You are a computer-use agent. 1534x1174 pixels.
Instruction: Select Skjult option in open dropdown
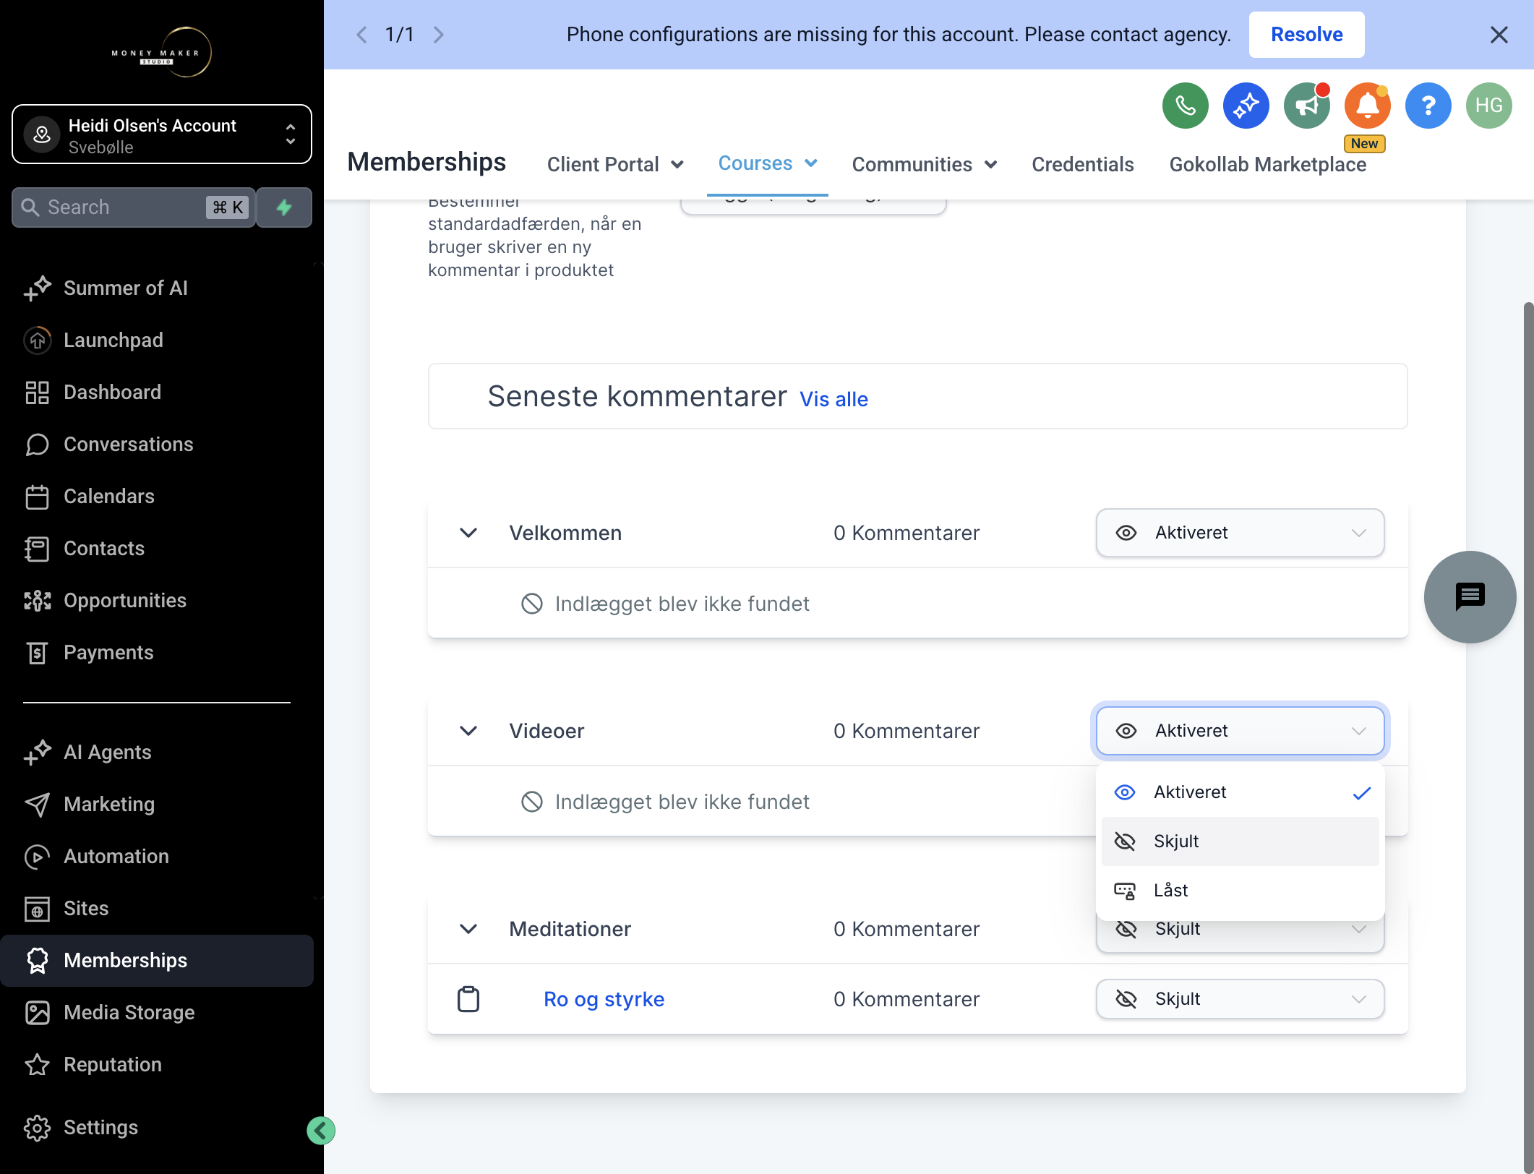1240,841
